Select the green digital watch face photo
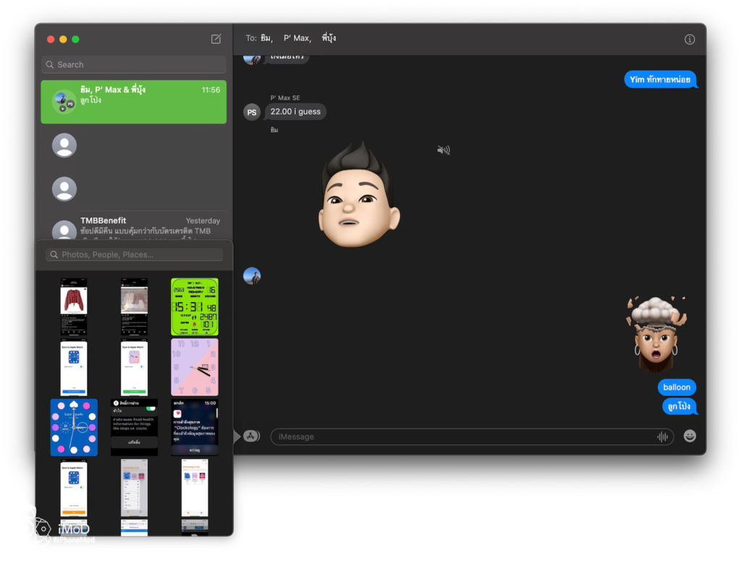The width and height of the screenshot is (741, 561). coord(195,307)
